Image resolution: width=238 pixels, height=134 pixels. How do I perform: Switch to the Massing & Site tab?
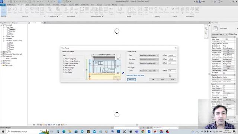(74, 5)
